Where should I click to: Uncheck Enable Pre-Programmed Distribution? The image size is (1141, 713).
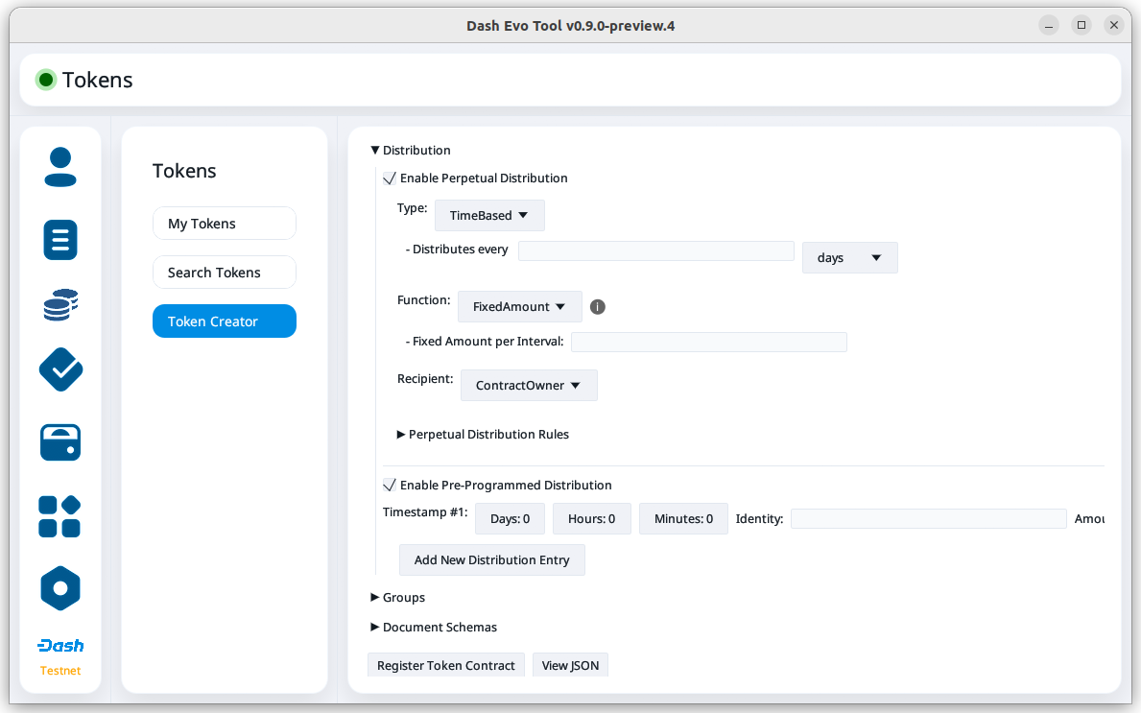click(390, 486)
